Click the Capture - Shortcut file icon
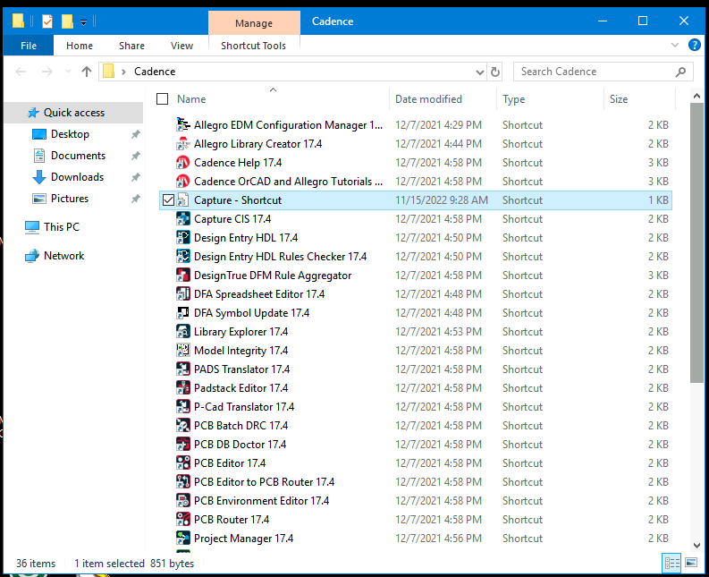709x577 pixels. pyautogui.click(x=182, y=200)
